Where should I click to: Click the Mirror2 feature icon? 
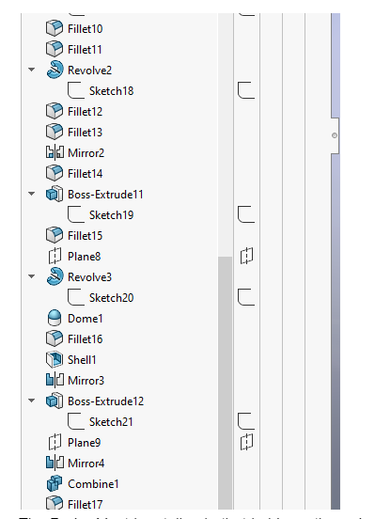55,152
